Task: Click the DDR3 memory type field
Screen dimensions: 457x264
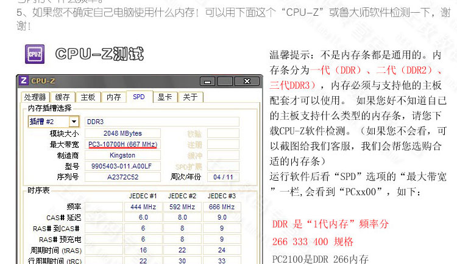Action: pyautogui.click(x=162, y=122)
